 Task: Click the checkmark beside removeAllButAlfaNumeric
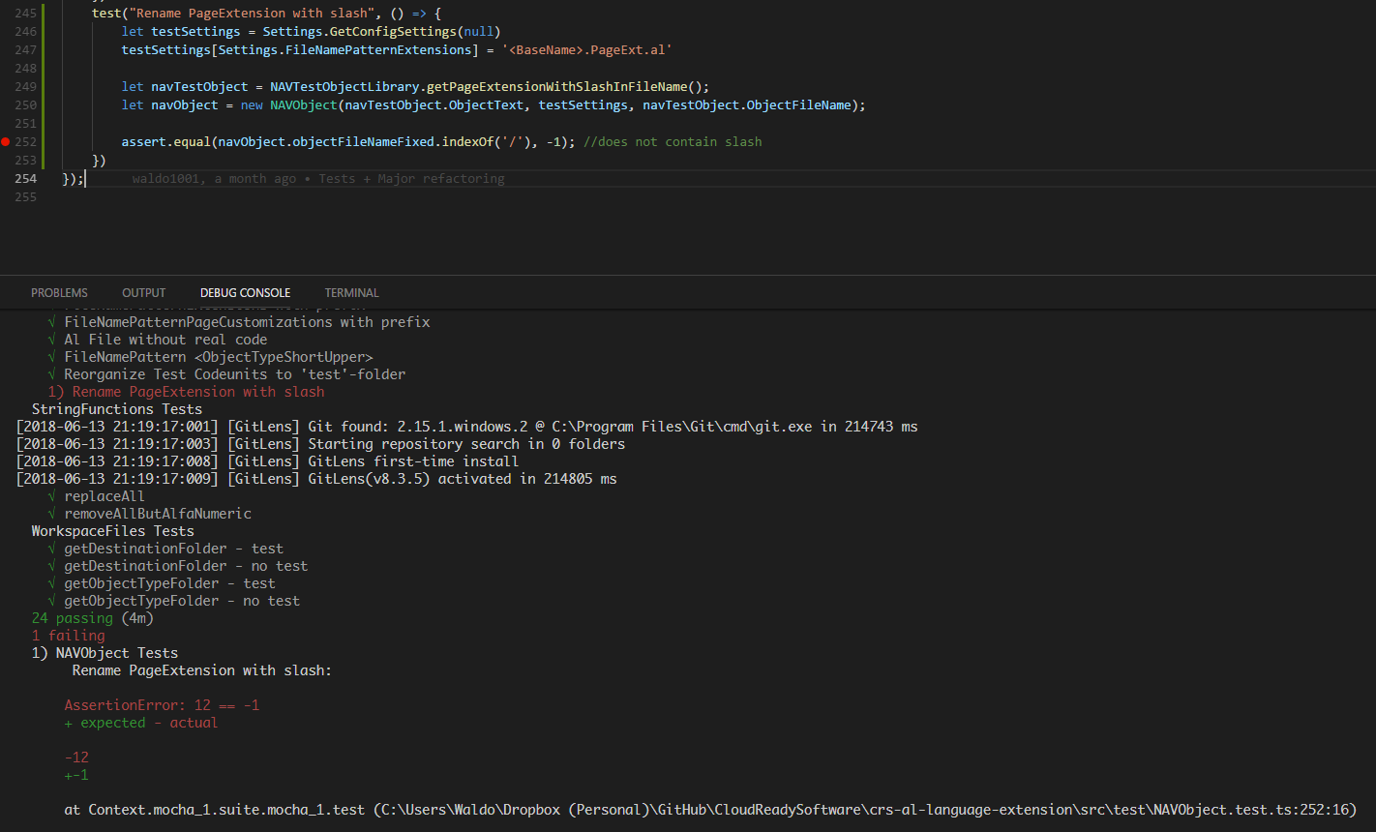point(50,513)
